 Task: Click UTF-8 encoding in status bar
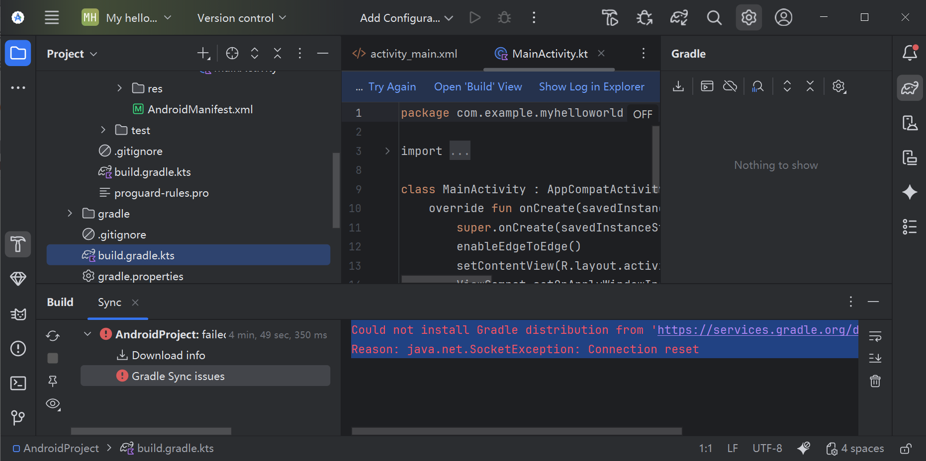coord(767,449)
